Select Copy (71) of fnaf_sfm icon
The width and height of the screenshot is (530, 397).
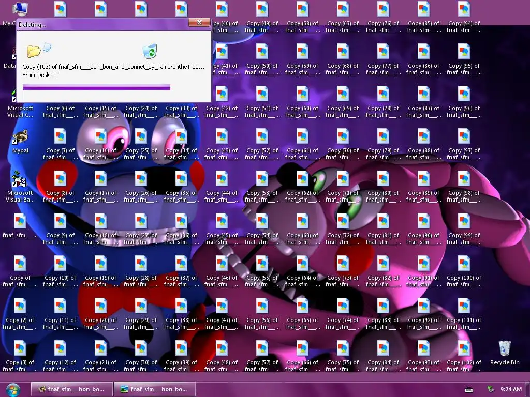click(343, 187)
